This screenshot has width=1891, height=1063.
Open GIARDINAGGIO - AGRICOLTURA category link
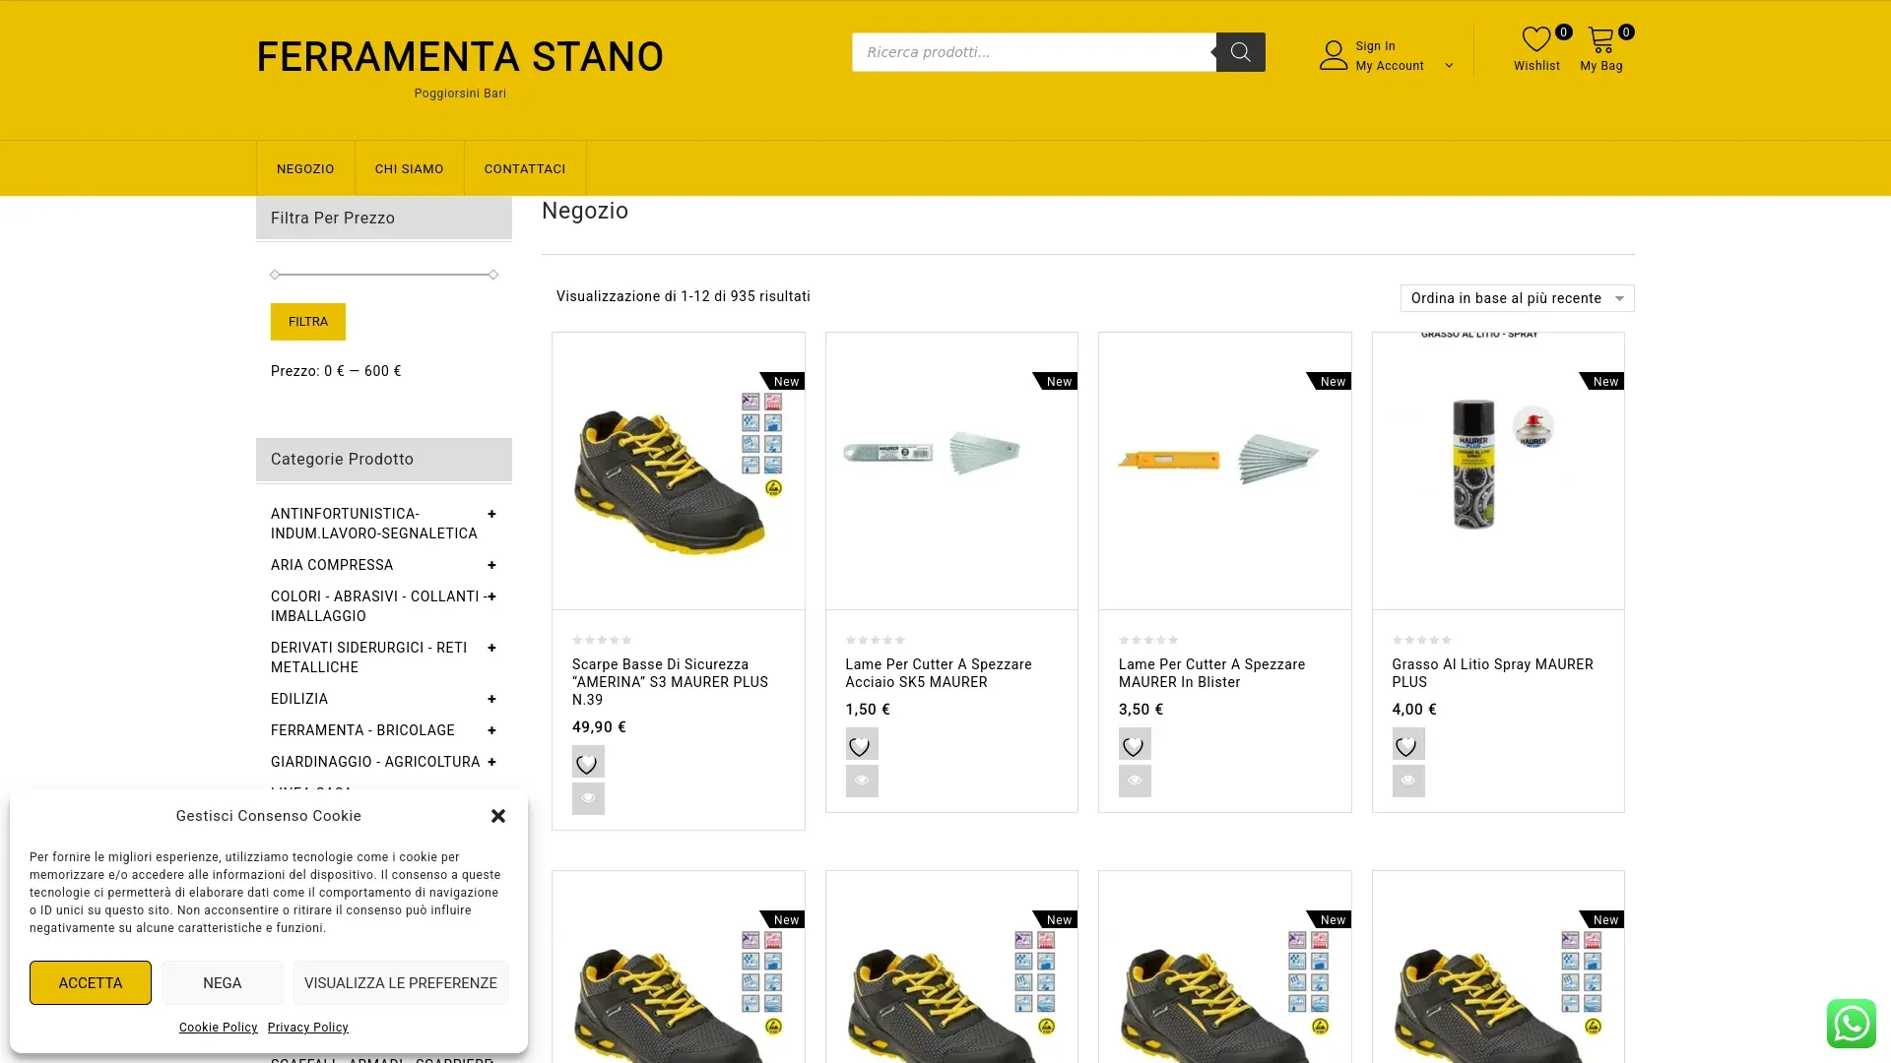pos(375,762)
